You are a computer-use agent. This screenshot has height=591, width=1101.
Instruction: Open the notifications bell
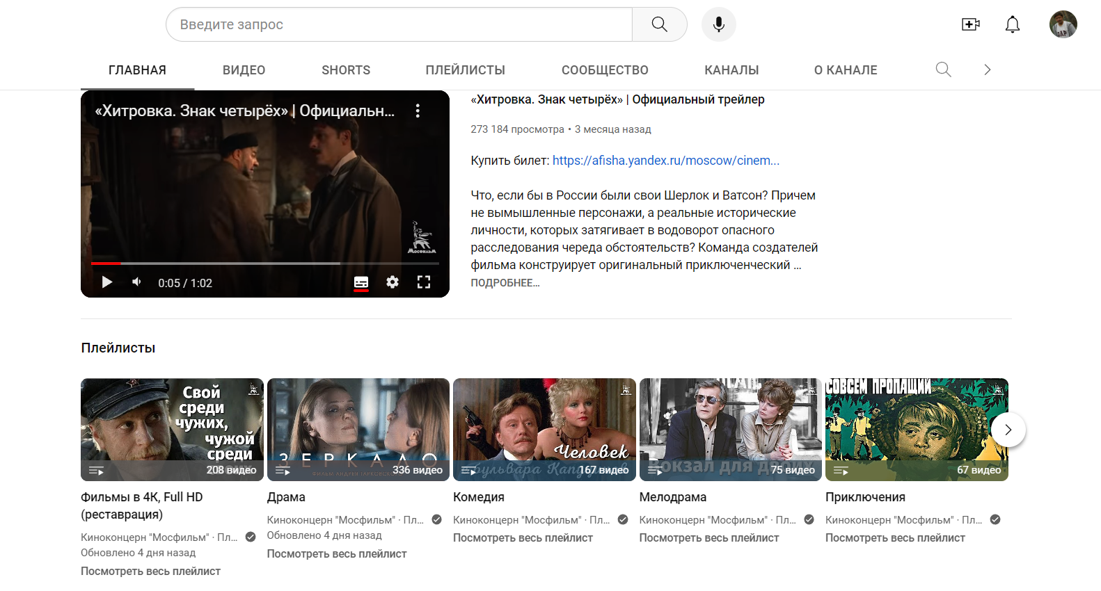(1012, 24)
